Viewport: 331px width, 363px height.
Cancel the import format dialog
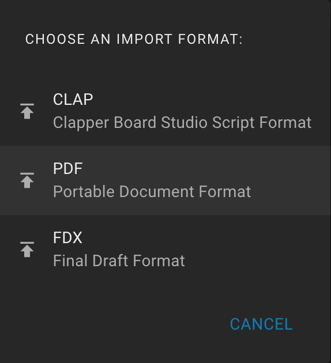click(261, 324)
